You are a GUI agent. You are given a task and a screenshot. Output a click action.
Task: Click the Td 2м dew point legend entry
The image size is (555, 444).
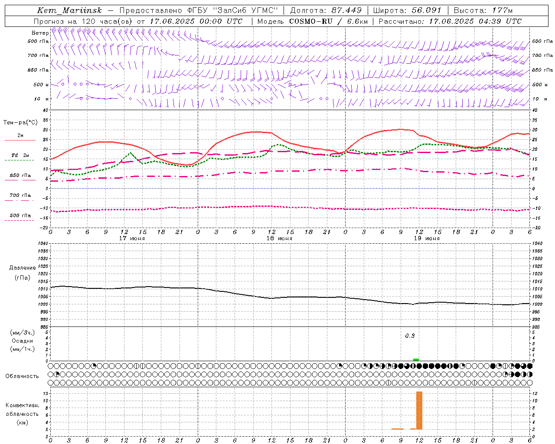[x=20, y=155]
